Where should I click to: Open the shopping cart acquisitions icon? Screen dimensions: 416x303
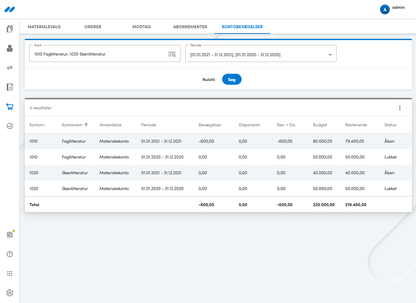coord(10,107)
